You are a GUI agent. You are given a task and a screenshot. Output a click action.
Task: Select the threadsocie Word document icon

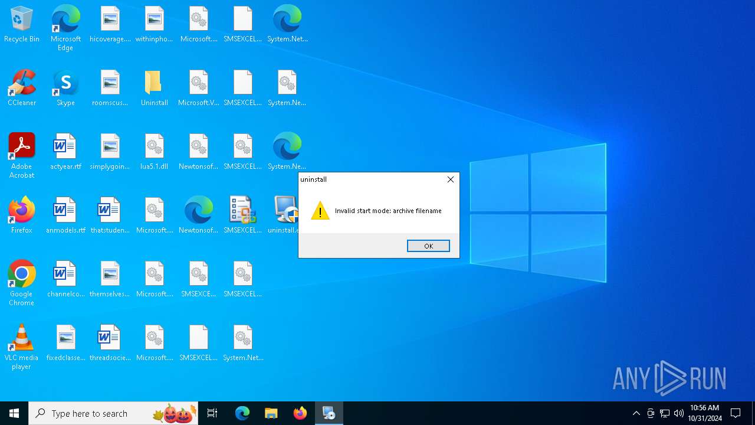110,344
